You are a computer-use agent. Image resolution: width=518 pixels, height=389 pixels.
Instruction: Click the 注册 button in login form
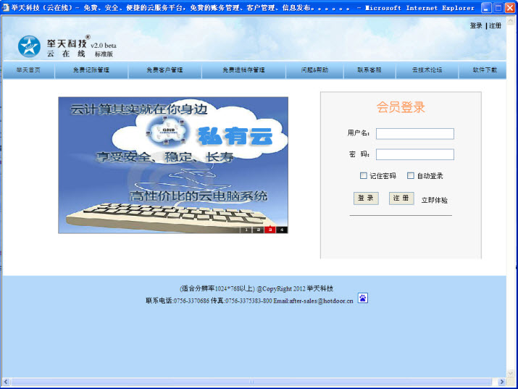(x=401, y=198)
